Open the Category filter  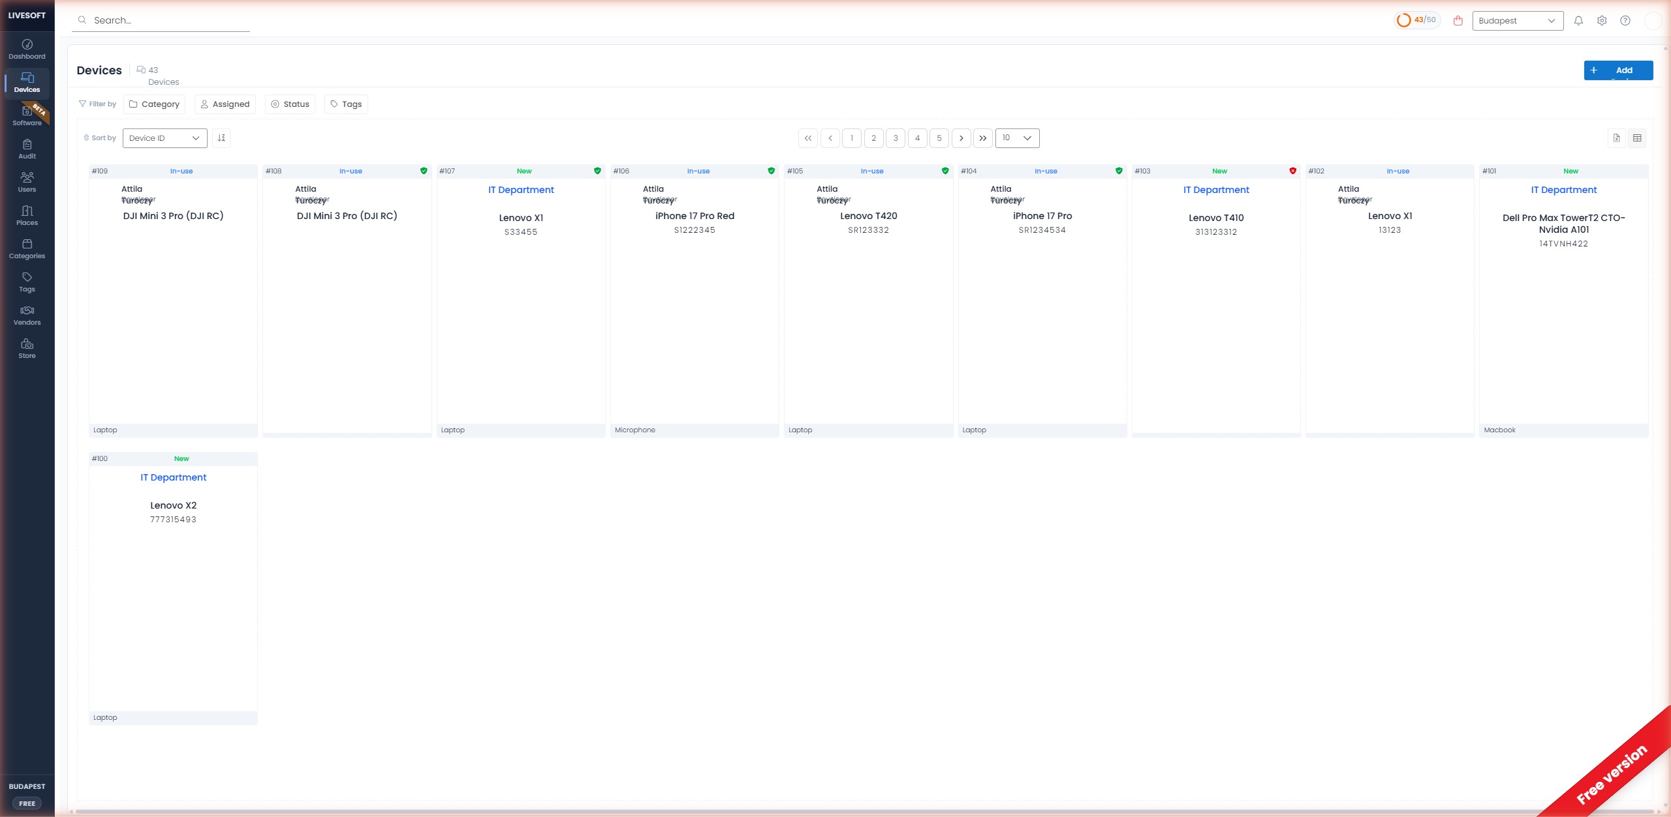tap(154, 104)
